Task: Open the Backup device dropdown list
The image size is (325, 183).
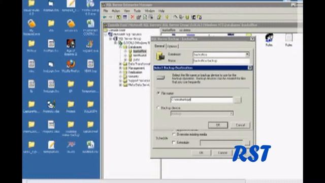Action: pyautogui.click(x=231, y=113)
